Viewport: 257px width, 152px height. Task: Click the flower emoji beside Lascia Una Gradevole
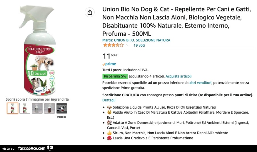[109, 138]
